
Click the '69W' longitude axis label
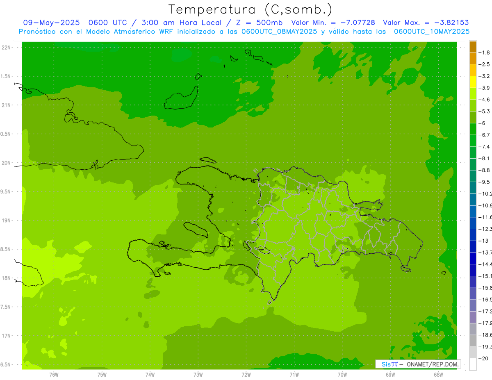coord(390,374)
